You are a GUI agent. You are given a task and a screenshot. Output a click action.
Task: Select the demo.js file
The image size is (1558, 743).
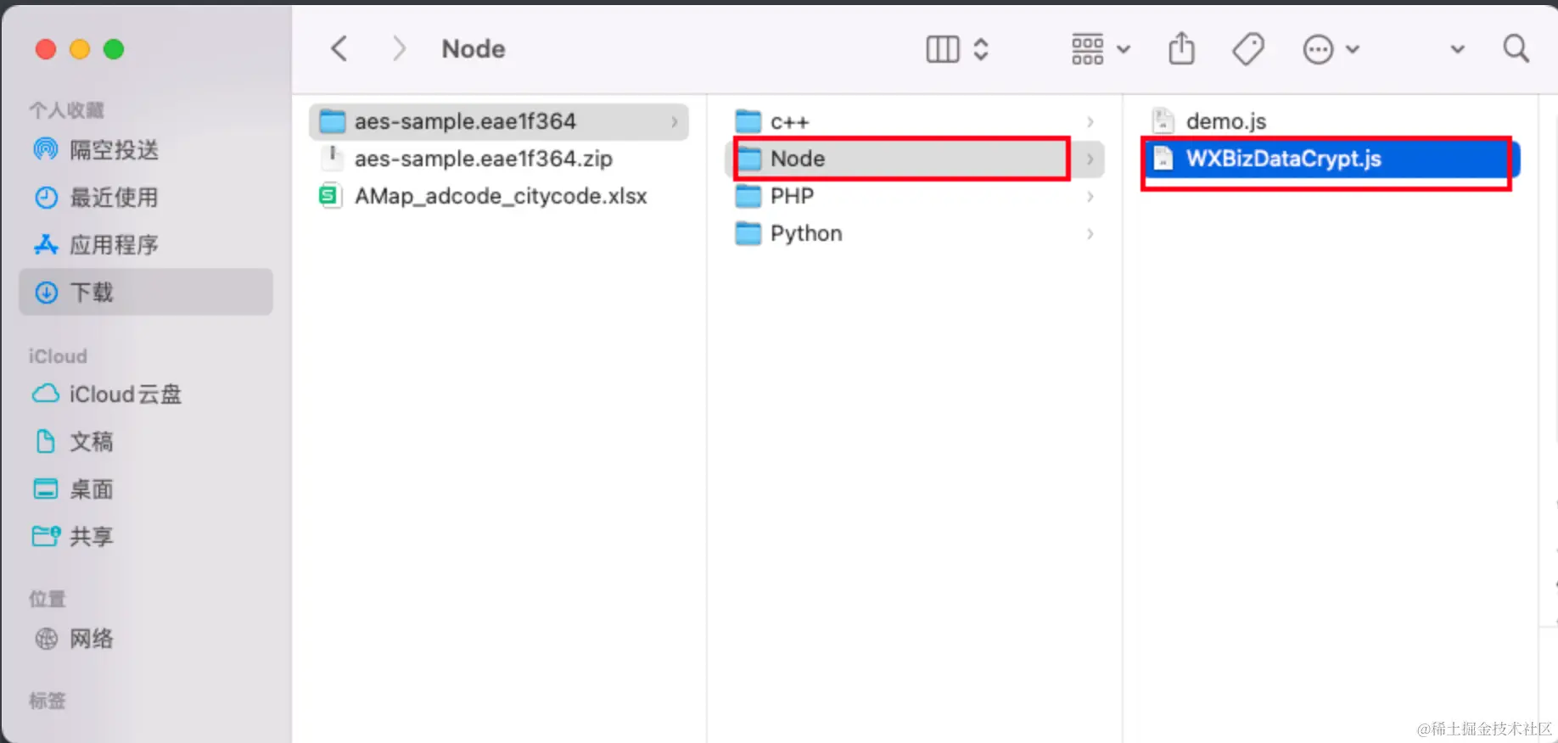1225,121
